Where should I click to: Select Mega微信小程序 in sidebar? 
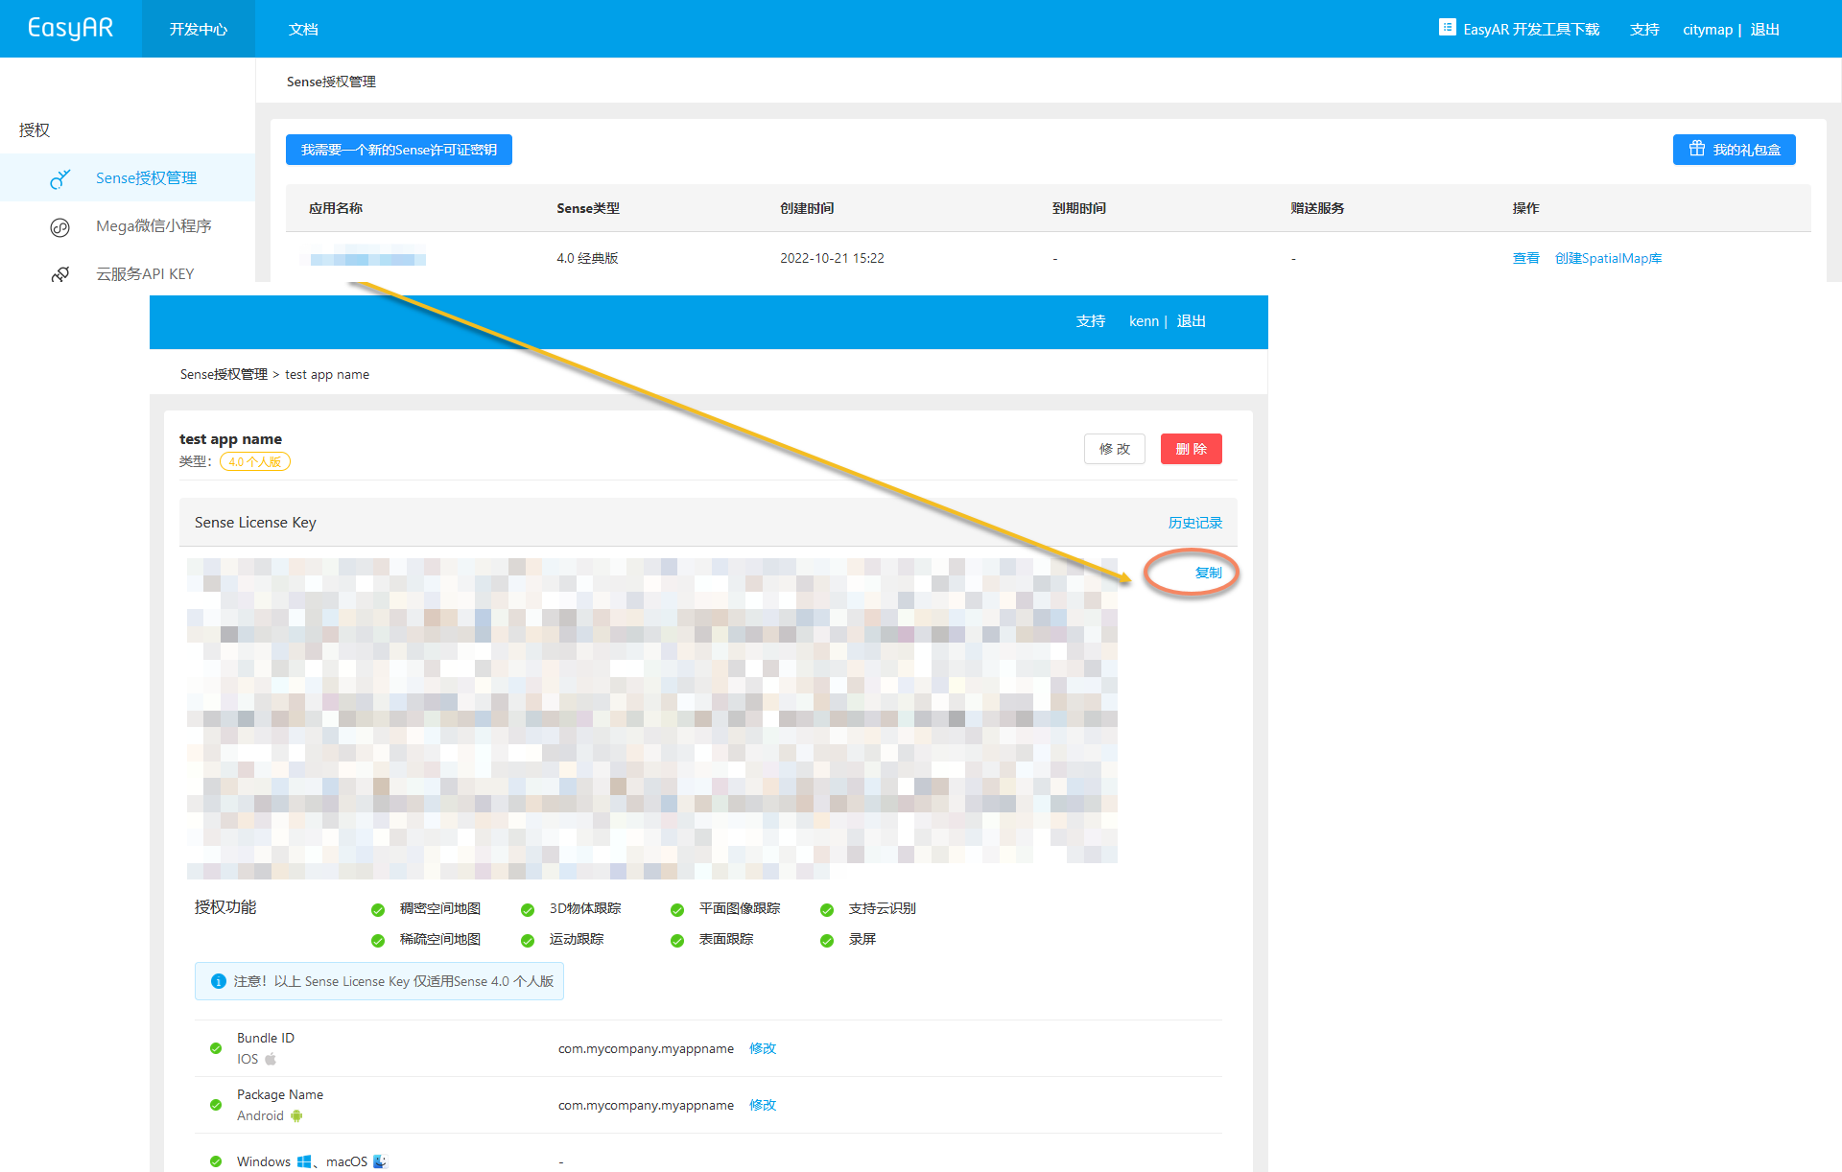tap(153, 226)
